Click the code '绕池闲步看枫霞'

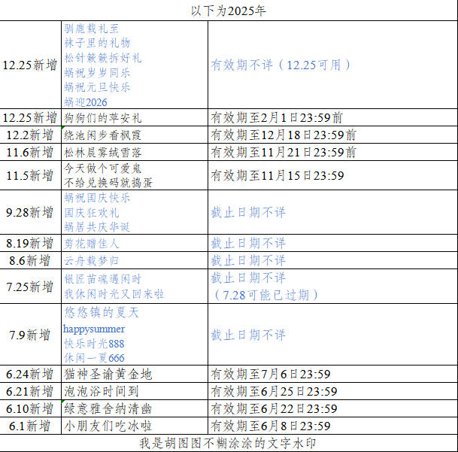(103, 135)
